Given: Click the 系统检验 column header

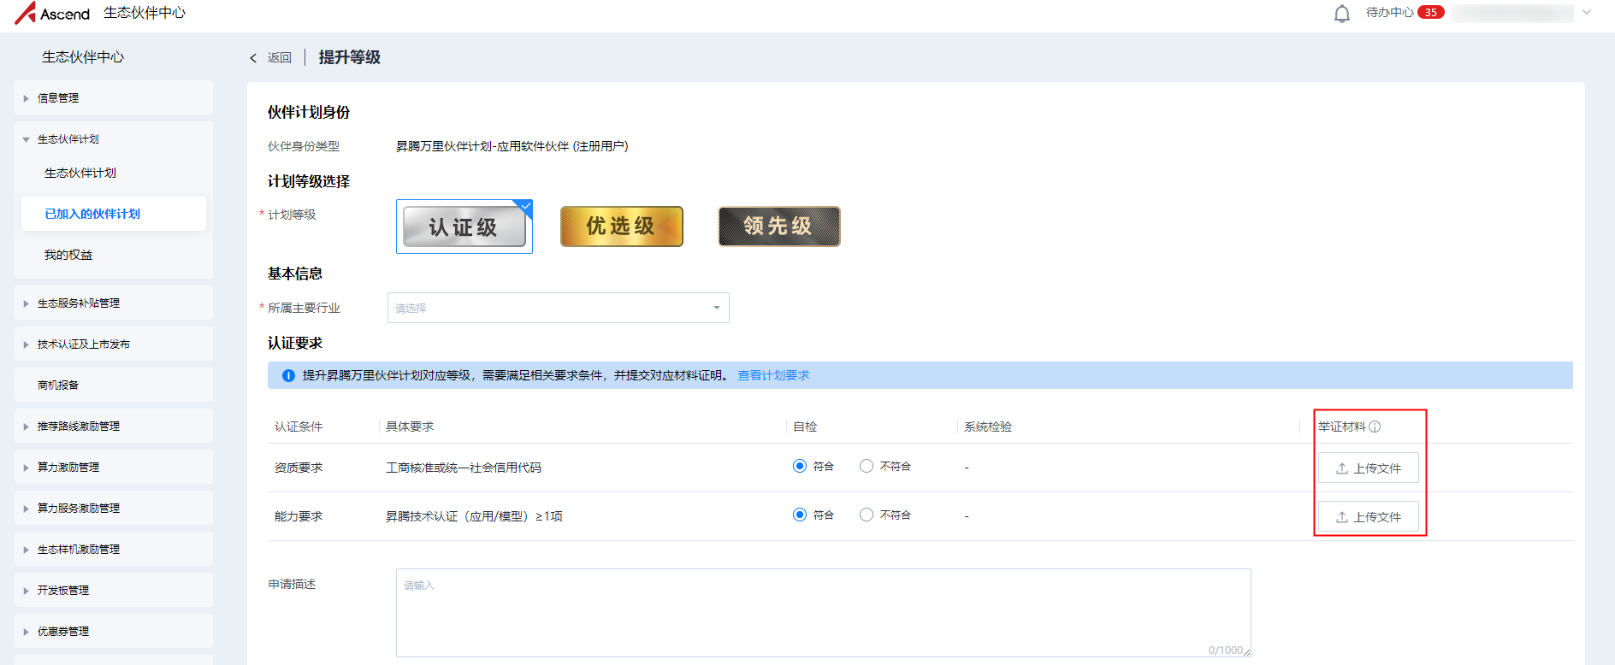Looking at the screenshot, I should point(988,427).
